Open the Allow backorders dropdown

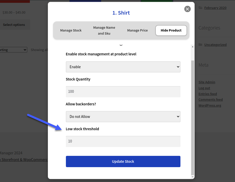(x=123, y=116)
